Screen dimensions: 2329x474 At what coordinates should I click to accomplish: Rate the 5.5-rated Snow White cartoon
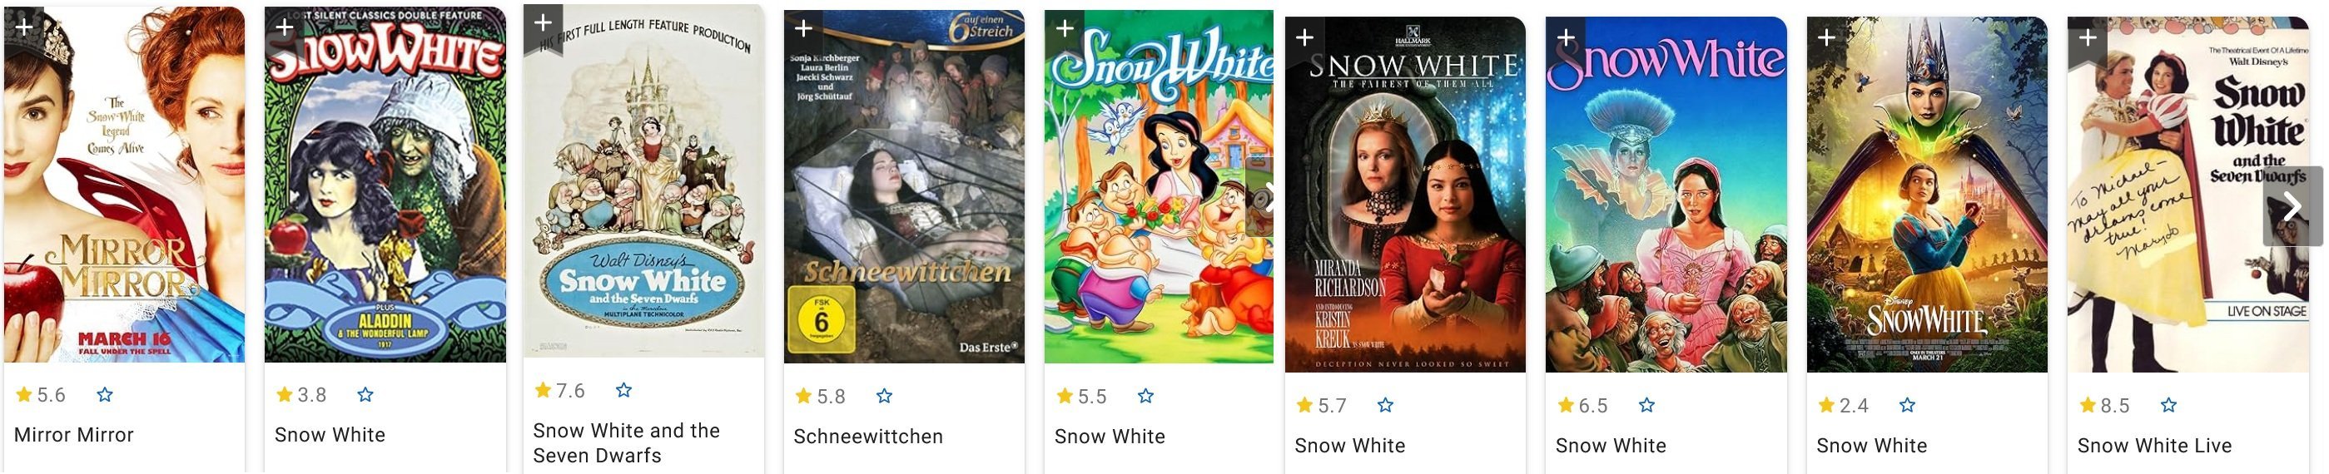tap(1145, 396)
